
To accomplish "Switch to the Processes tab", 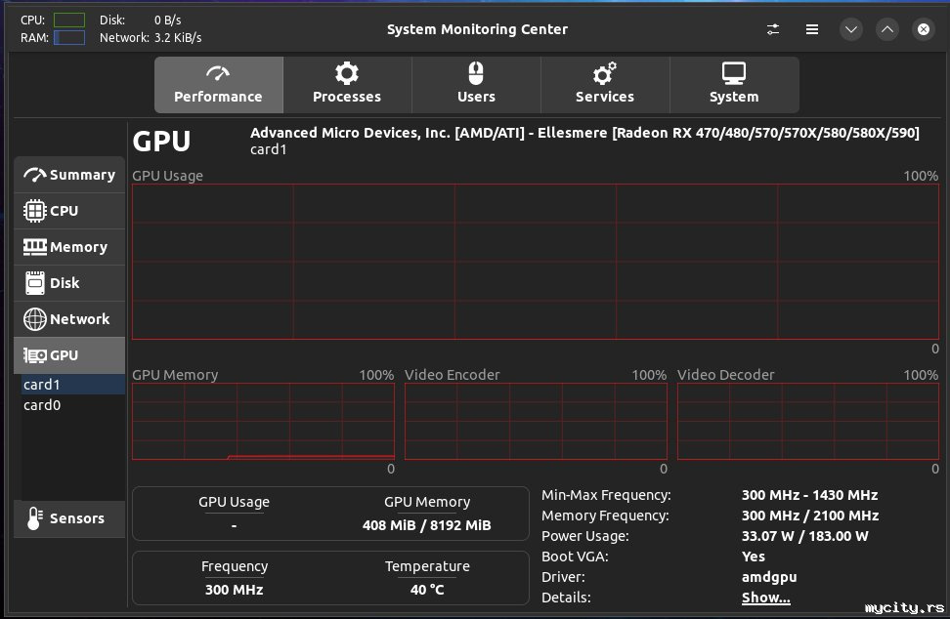I will coord(347,85).
